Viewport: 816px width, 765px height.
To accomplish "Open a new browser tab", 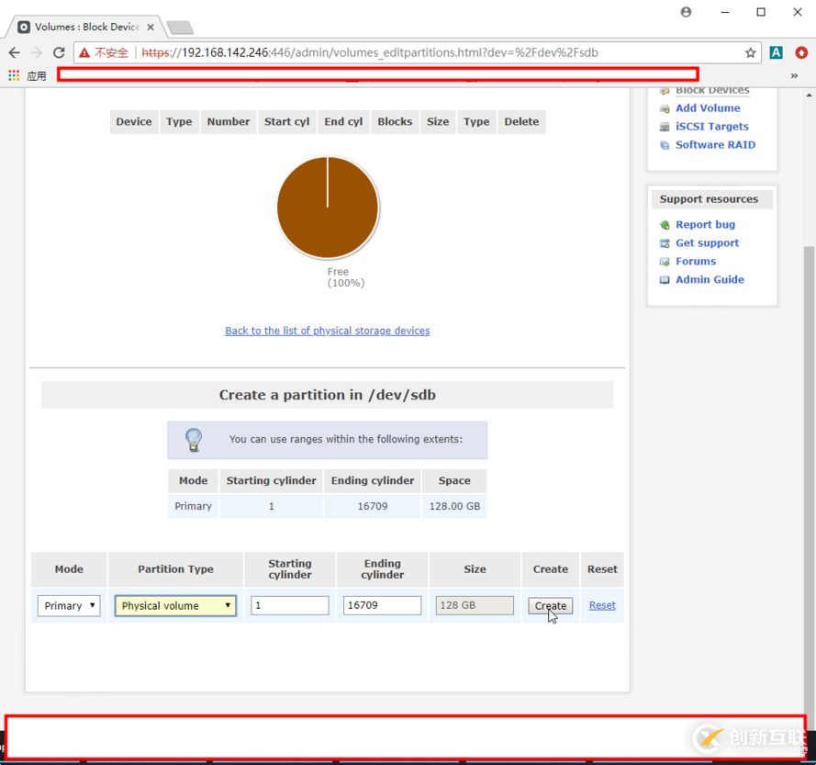I will pyautogui.click(x=180, y=28).
